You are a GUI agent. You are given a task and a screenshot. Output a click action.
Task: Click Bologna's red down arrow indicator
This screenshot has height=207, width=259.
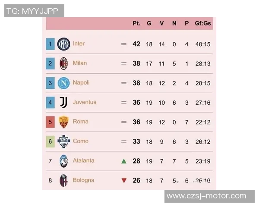click(124, 181)
